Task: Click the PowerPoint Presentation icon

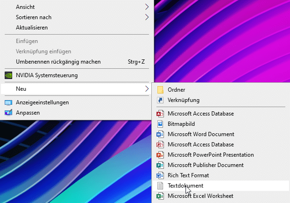Action: (x=160, y=155)
